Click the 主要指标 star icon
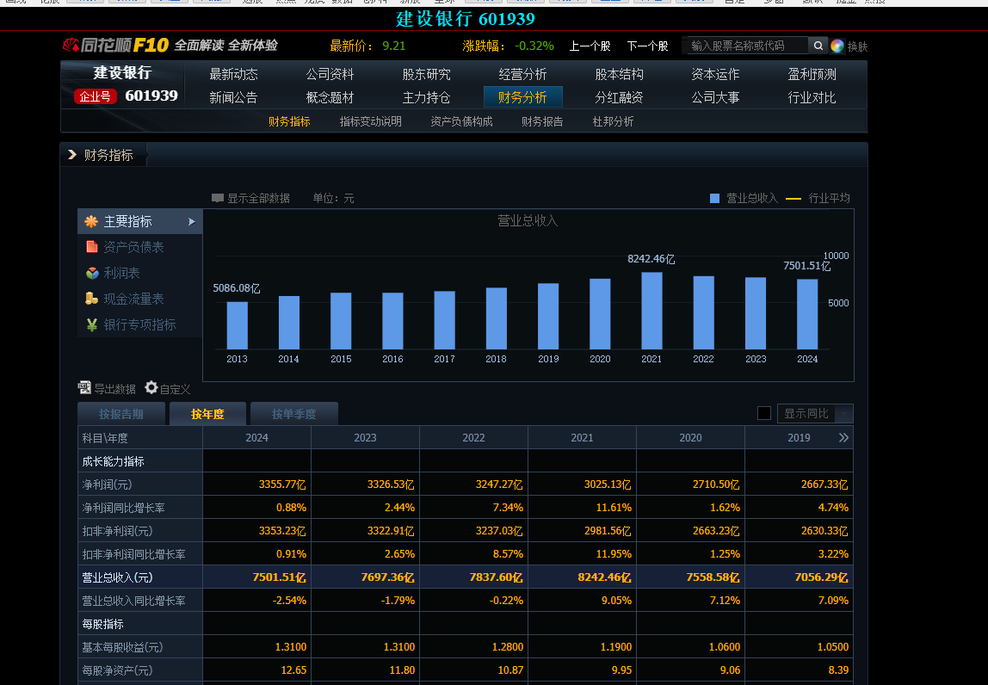The width and height of the screenshot is (988, 685). tap(91, 221)
